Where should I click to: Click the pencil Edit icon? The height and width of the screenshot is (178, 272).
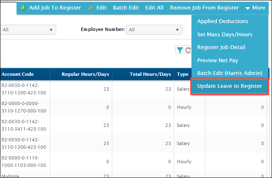pyautogui.click(x=91, y=8)
